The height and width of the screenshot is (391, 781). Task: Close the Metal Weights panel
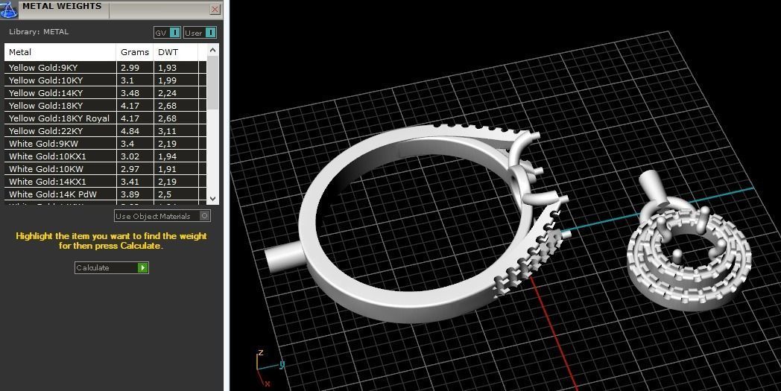pyautogui.click(x=215, y=9)
